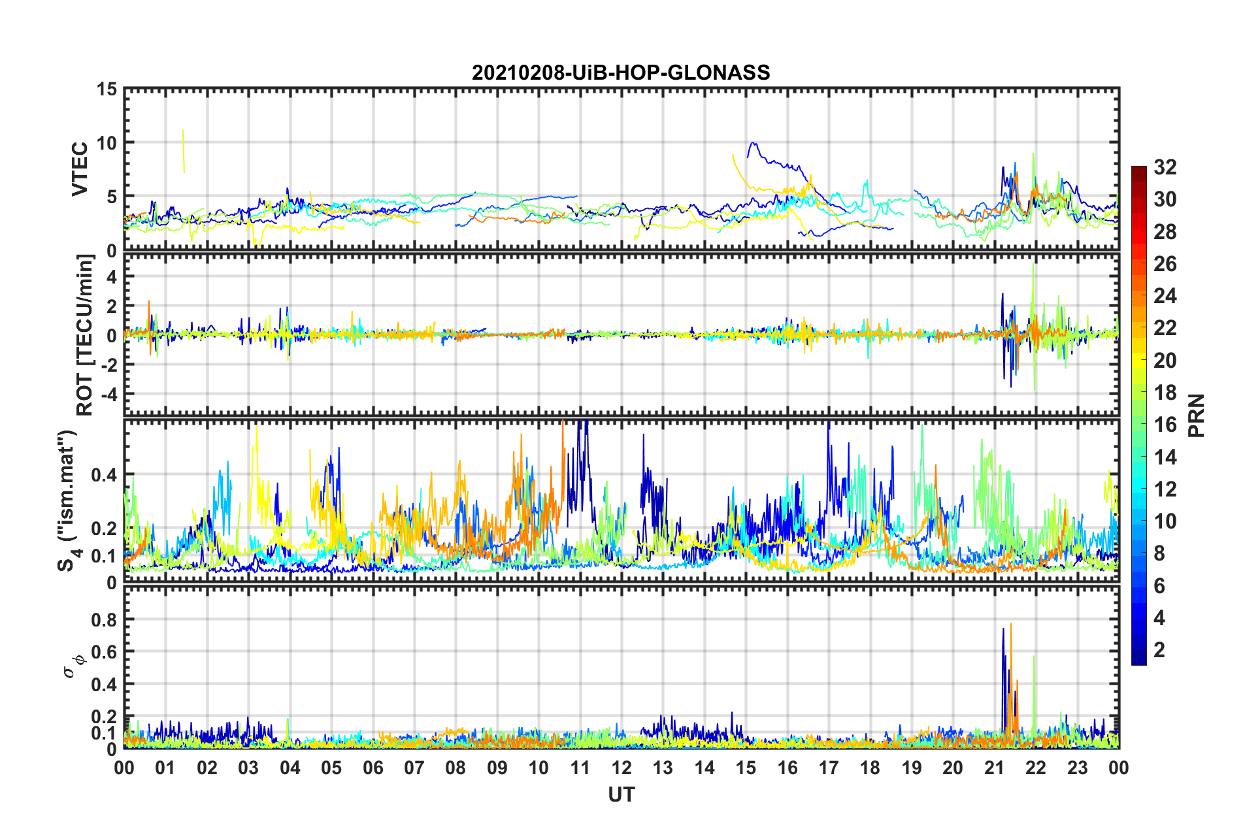Click VTEC axis tick label 15

[107, 89]
